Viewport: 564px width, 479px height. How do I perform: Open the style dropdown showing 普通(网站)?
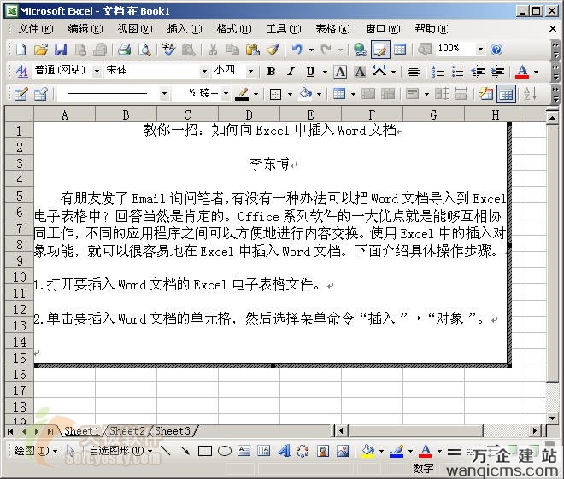(97, 71)
